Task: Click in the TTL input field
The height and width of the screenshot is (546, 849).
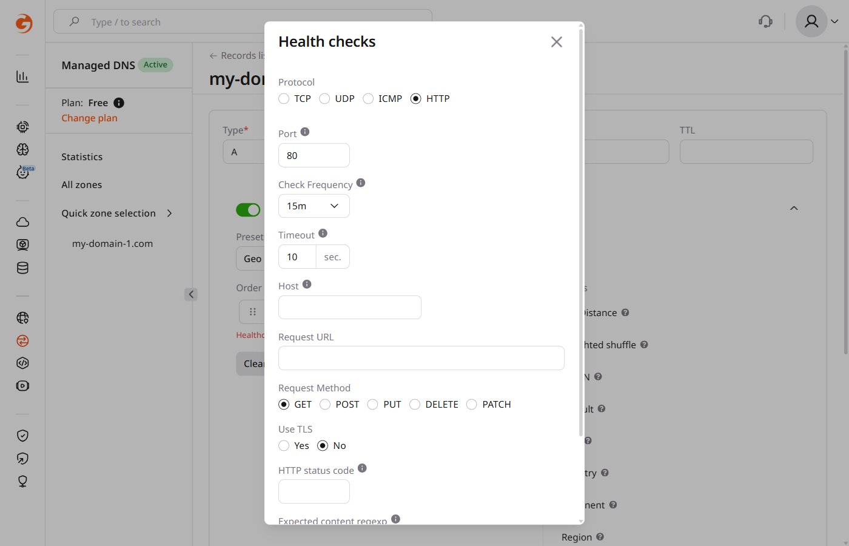Action: [746, 152]
